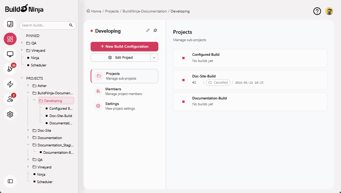Open the agents monitor icon in sidebar
The height and width of the screenshot is (193, 341).
(10, 54)
